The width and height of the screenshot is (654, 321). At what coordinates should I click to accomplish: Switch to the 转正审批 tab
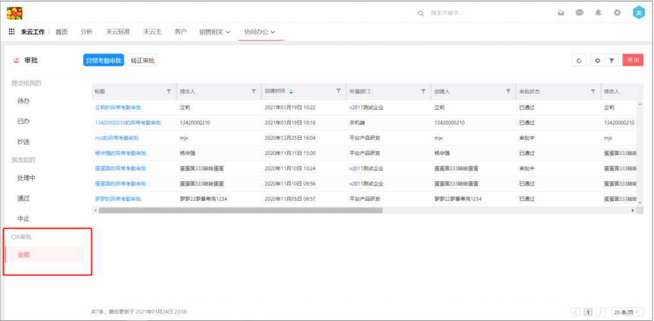tap(142, 60)
